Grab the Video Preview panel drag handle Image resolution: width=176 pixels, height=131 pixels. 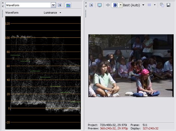pyautogui.click(x=86, y=14)
